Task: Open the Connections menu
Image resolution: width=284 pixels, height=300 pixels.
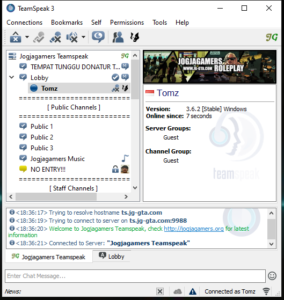Action: [25, 23]
